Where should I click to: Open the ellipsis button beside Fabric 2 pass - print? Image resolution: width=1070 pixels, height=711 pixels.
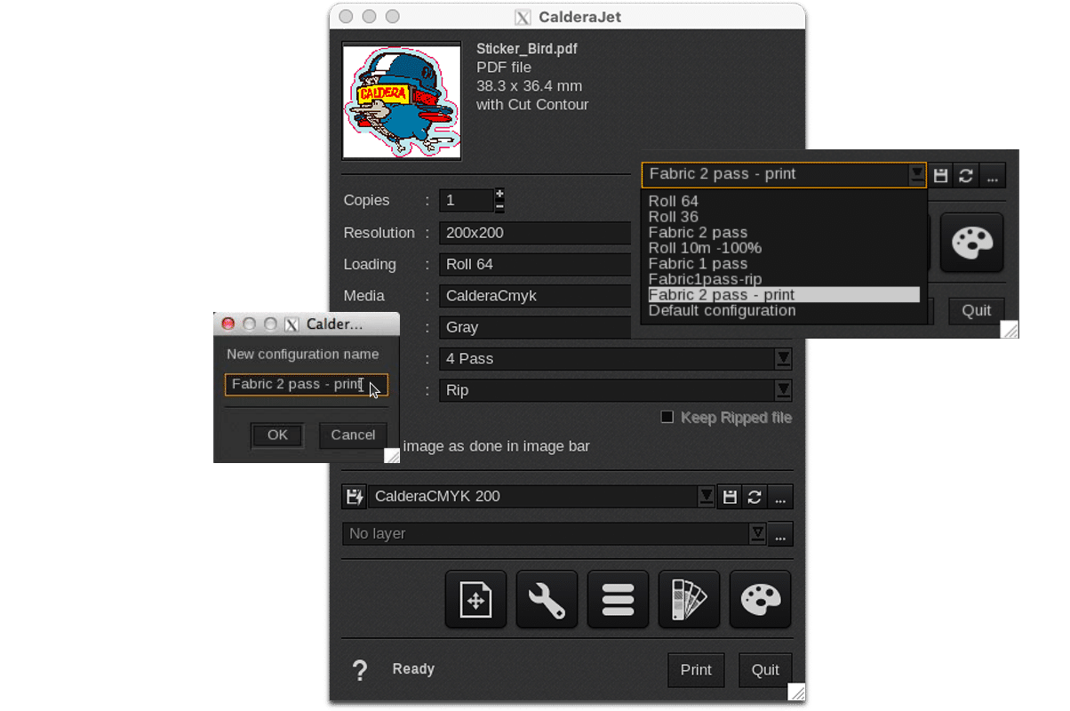pyautogui.click(x=993, y=175)
